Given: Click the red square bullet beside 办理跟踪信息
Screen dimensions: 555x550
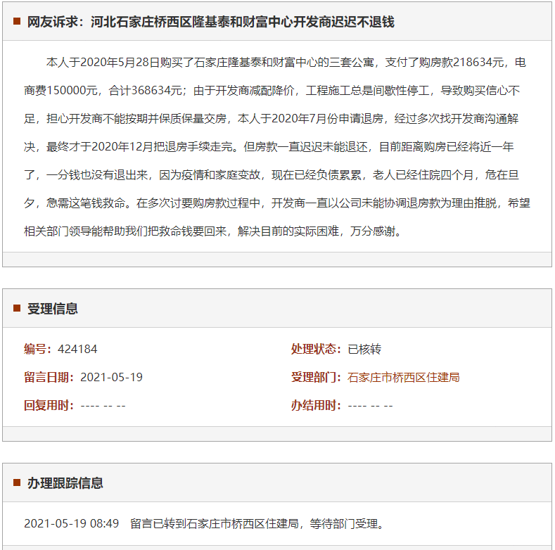Looking at the screenshot, I should pos(17,482).
